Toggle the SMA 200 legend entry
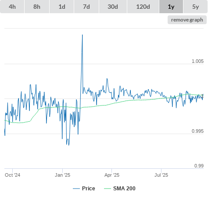The image size is (208, 200). [120, 189]
